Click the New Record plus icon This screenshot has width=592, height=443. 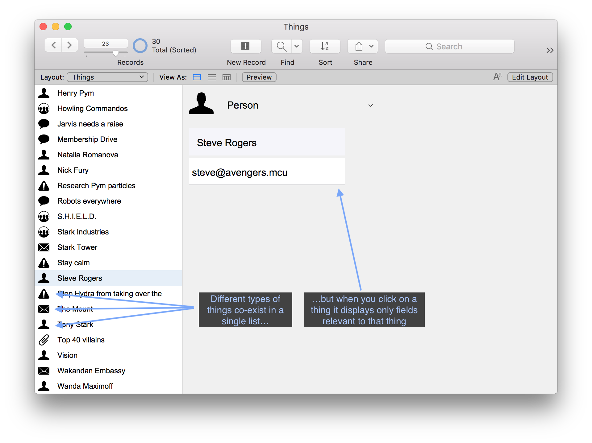[246, 46]
